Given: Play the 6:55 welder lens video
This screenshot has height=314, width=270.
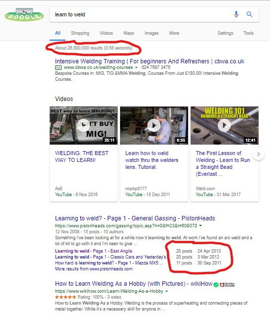Looking at the screenshot, I should tap(154, 125).
